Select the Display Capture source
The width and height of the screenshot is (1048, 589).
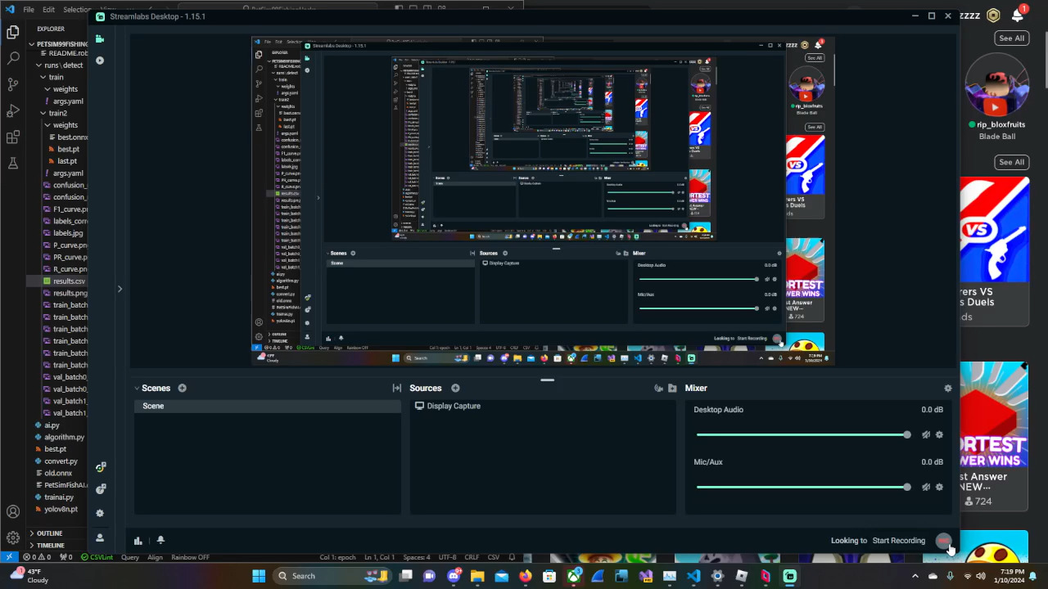click(x=453, y=406)
